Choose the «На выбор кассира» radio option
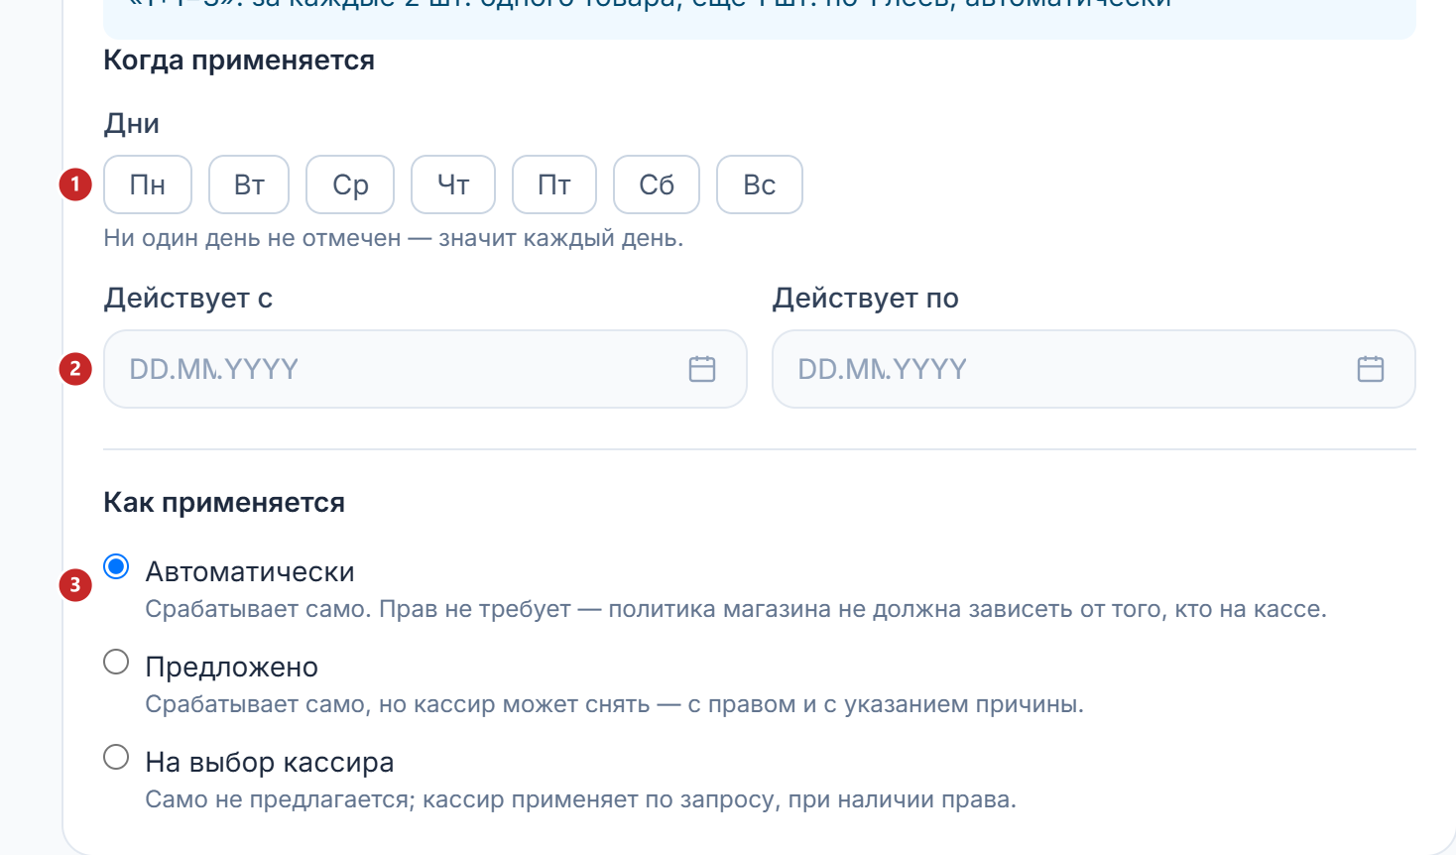This screenshot has width=1456, height=855. [116, 757]
